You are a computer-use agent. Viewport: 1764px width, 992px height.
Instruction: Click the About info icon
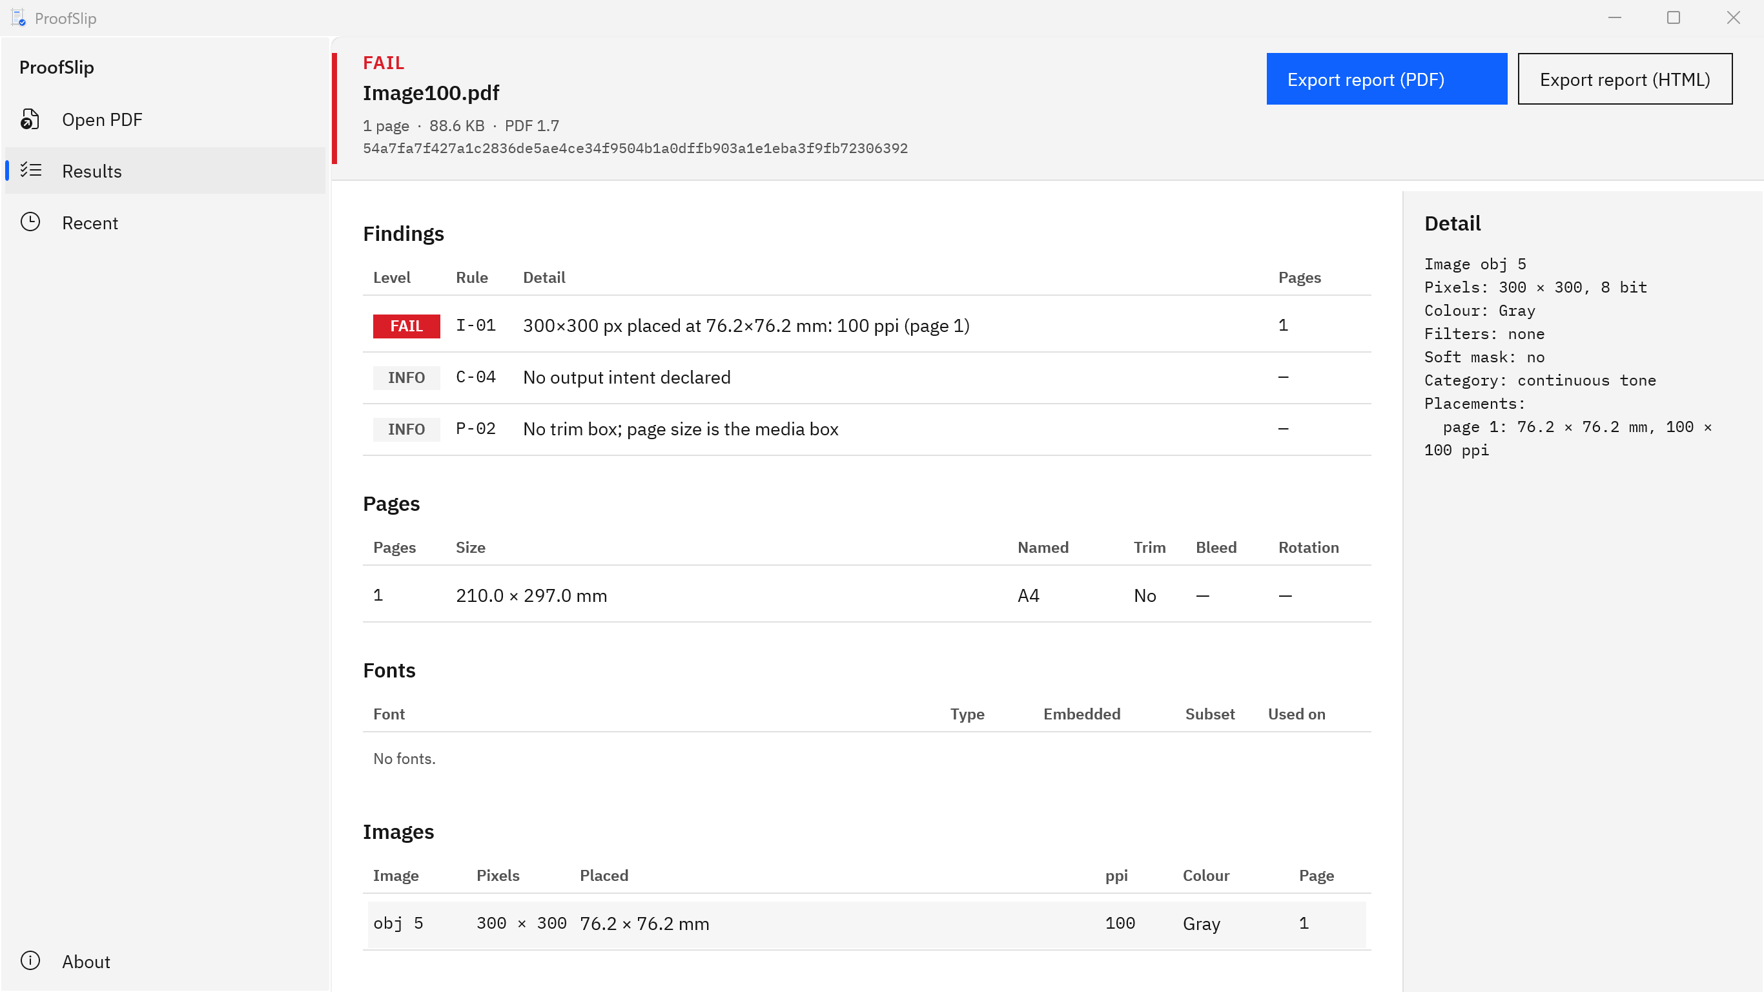point(30,960)
